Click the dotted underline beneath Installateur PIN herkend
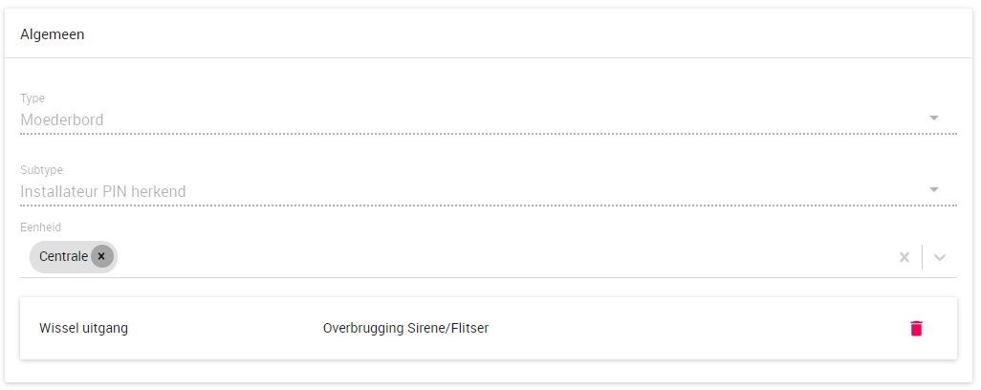This screenshot has width=981, height=390. [x=478, y=206]
